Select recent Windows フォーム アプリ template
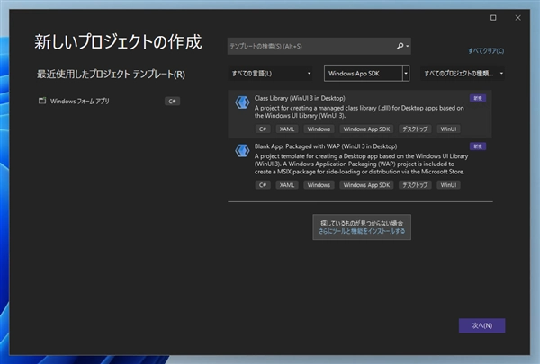Screen dimensions: 540x364 110,102
